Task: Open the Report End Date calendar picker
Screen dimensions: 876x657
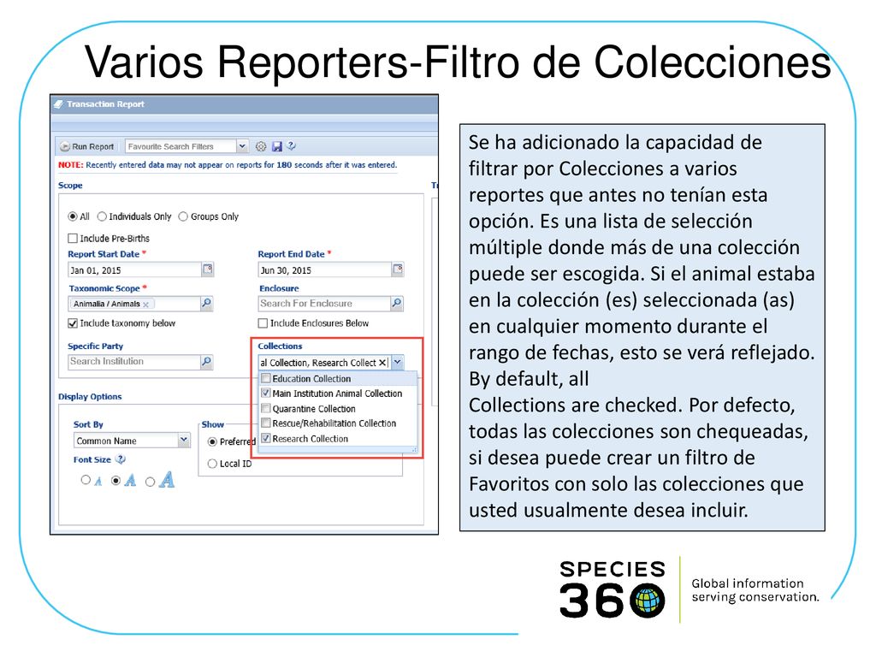Action: pyautogui.click(x=398, y=269)
